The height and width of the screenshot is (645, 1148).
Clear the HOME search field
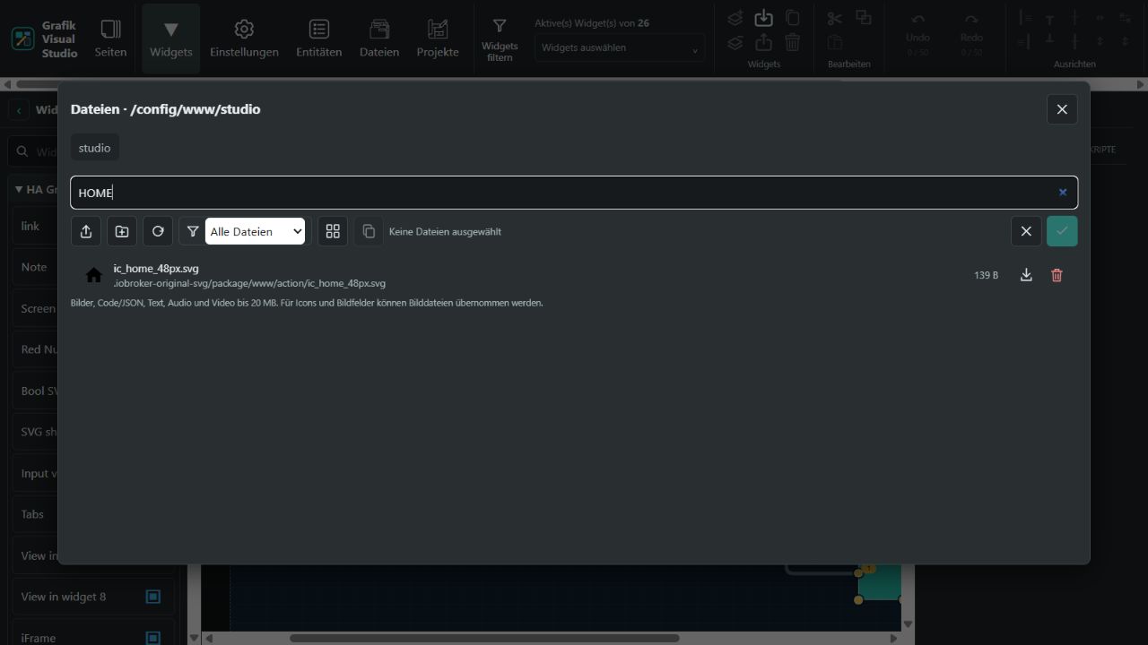[1063, 193]
